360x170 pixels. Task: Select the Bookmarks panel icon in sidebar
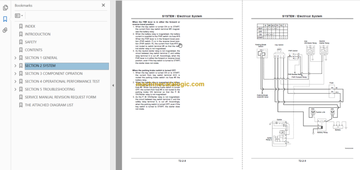coord(5,19)
